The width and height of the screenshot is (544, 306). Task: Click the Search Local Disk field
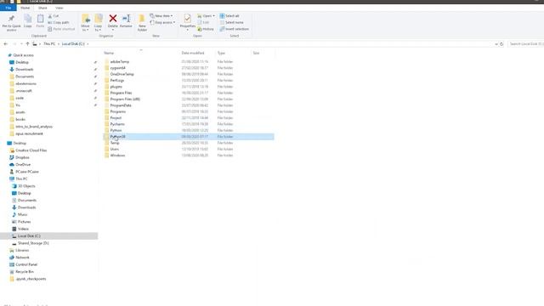tap(525, 44)
